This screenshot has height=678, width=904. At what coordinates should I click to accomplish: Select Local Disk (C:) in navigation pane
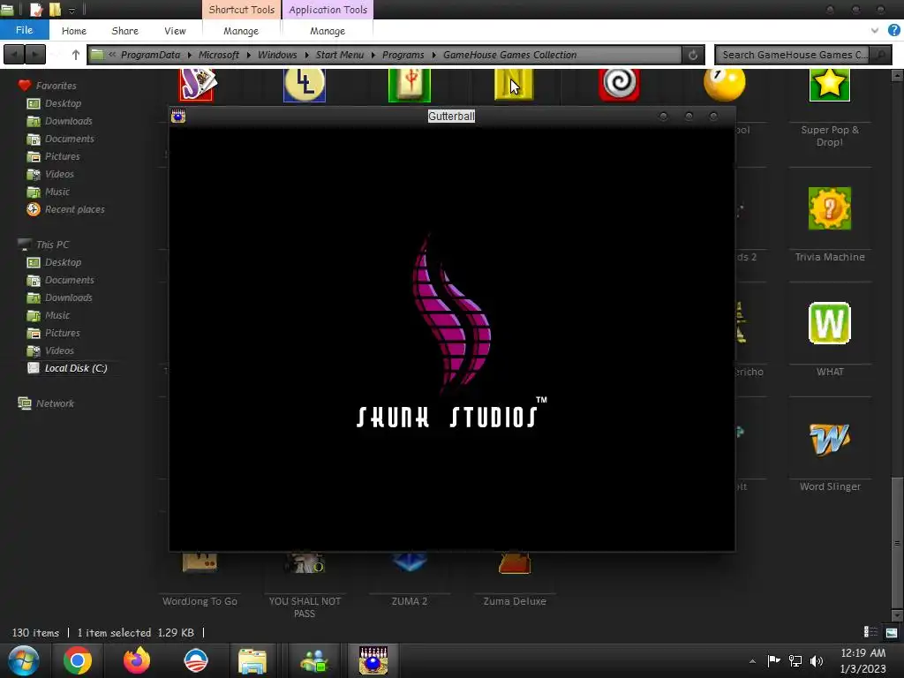[76, 368]
